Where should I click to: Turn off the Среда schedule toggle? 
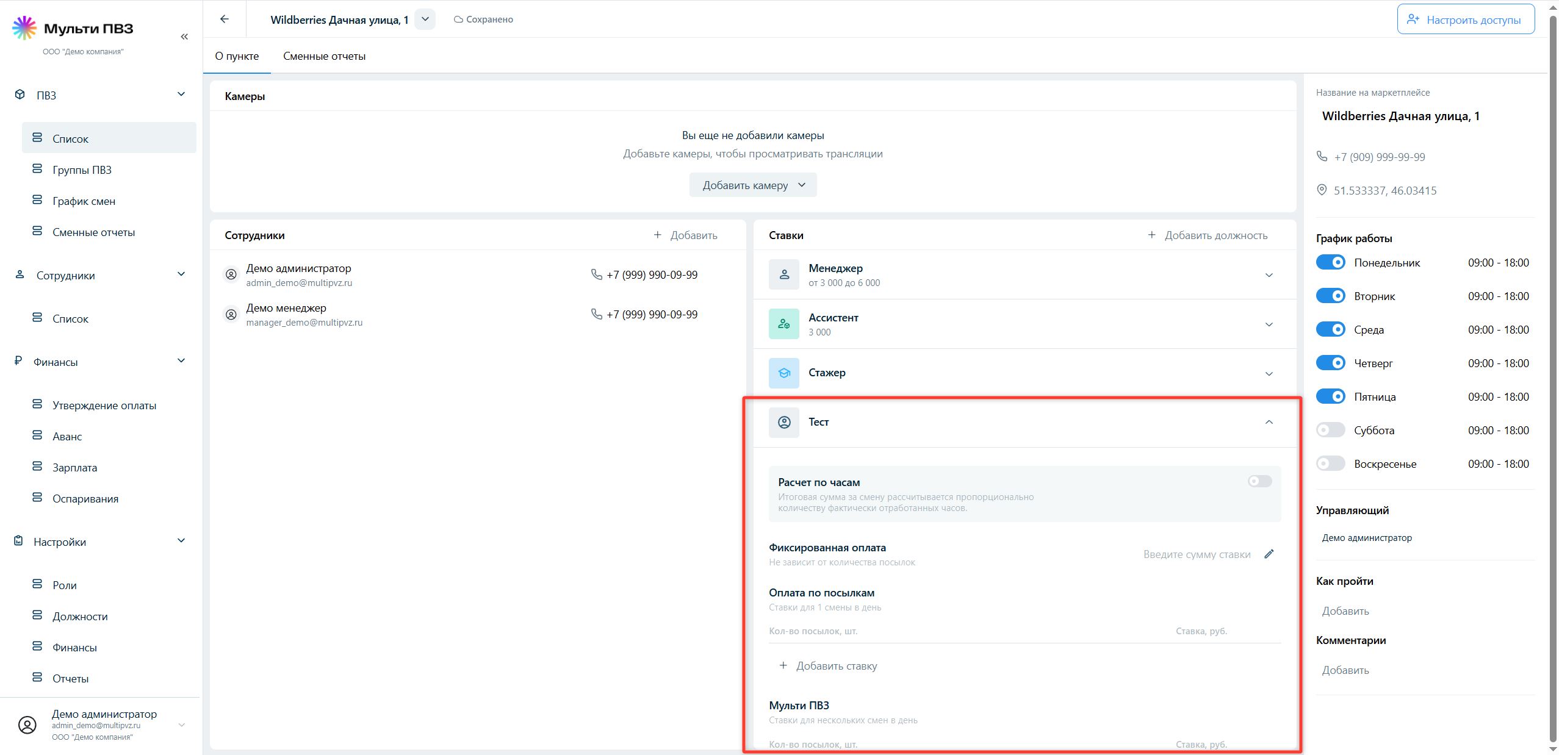(1331, 329)
